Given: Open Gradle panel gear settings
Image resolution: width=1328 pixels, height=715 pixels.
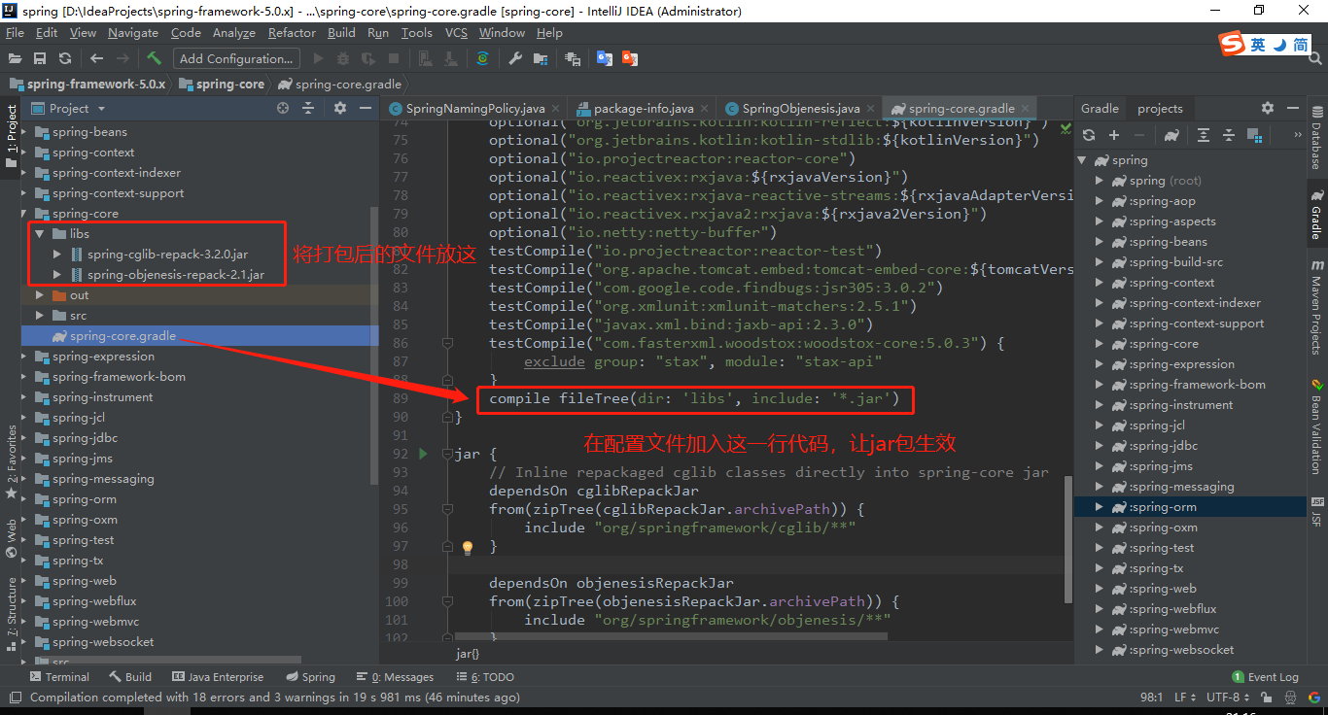Looking at the screenshot, I should [x=1267, y=108].
